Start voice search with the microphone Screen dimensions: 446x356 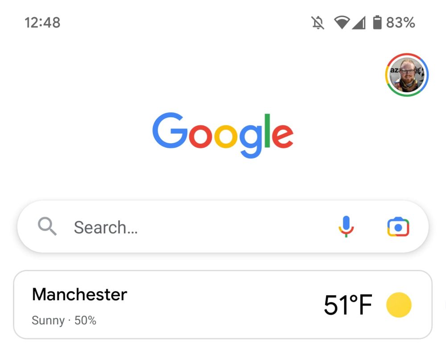pos(346,227)
